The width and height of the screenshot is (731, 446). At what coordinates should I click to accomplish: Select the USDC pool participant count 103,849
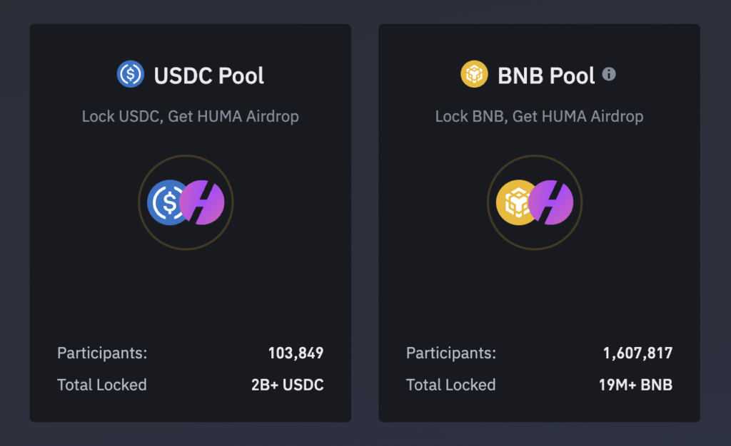point(296,353)
